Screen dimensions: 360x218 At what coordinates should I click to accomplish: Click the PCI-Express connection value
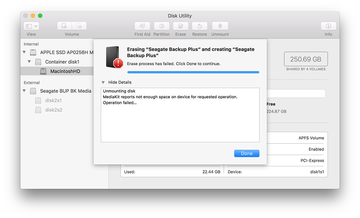point(312,161)
